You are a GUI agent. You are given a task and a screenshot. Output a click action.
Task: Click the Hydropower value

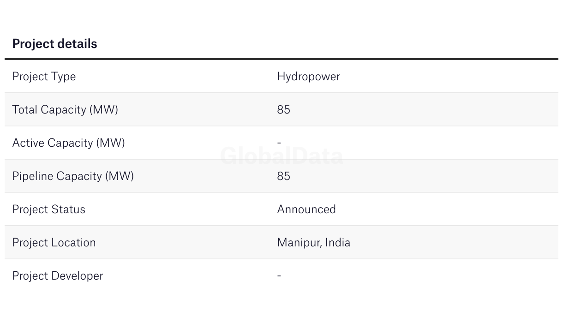click(x=308, y=77)
